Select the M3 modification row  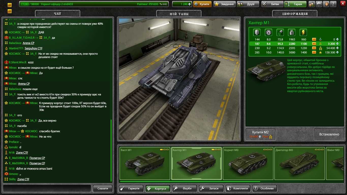click(x=295, y=52)
